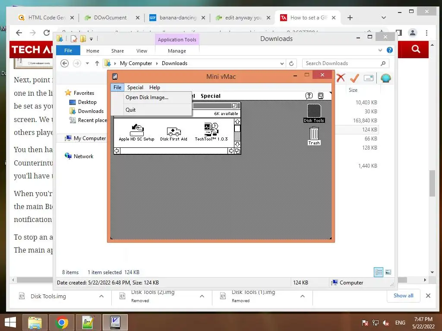Click Properties icon in Explorer quick access toolbar

74,39
